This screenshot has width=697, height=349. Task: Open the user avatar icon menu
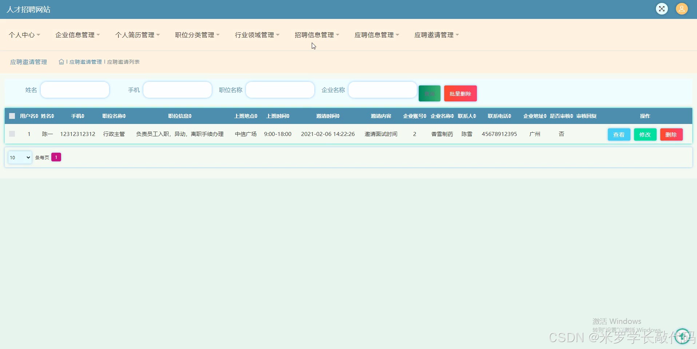point(682,9)
